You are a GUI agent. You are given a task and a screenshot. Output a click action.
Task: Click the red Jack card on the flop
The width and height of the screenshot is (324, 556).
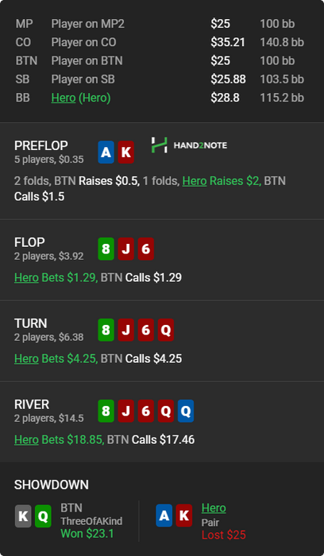125,249
